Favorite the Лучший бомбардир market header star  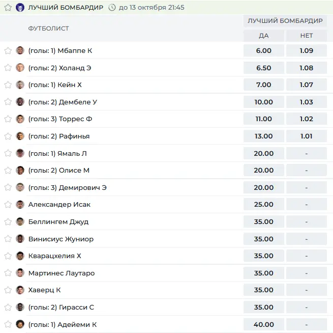8,8
